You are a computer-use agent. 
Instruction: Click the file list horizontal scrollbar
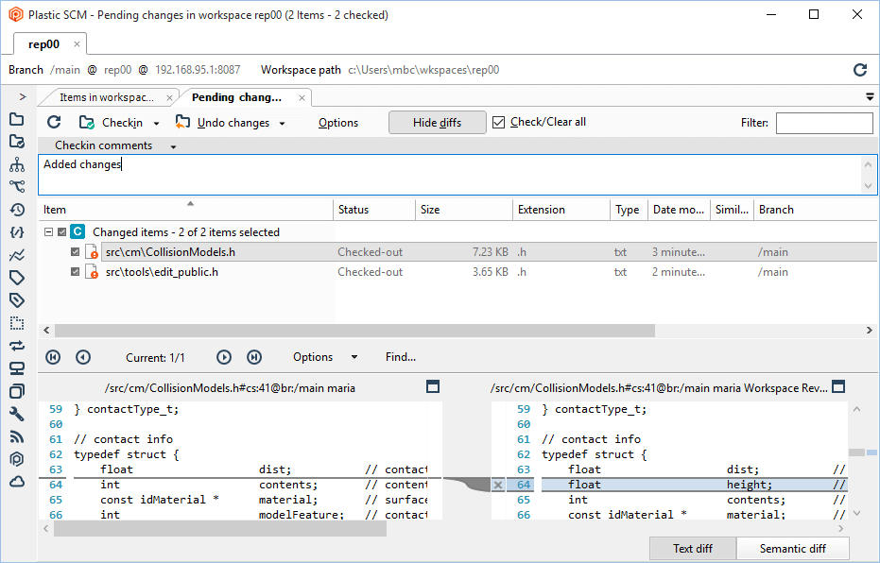click(354, 331)
